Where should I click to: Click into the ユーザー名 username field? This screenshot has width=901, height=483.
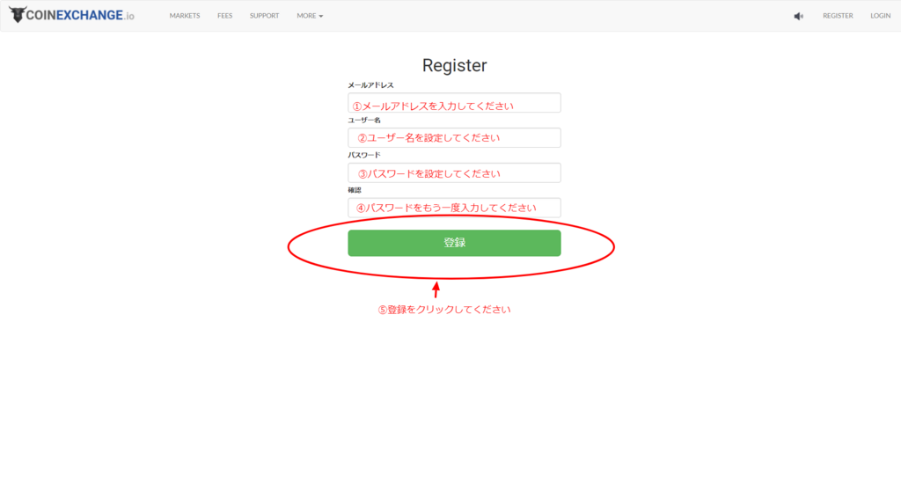(x=454, y=138)
